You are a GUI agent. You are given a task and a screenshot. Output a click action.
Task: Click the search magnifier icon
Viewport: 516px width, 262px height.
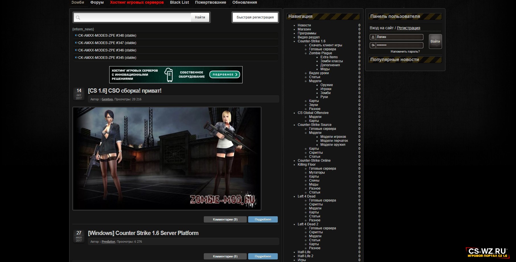[78, 18]
